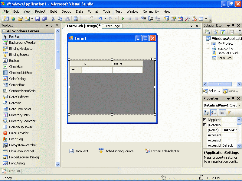Click the Step Into toolbar icon
The width and height of the screenshot is (242, 181).
pyautogui.click(x=143, y=19)
